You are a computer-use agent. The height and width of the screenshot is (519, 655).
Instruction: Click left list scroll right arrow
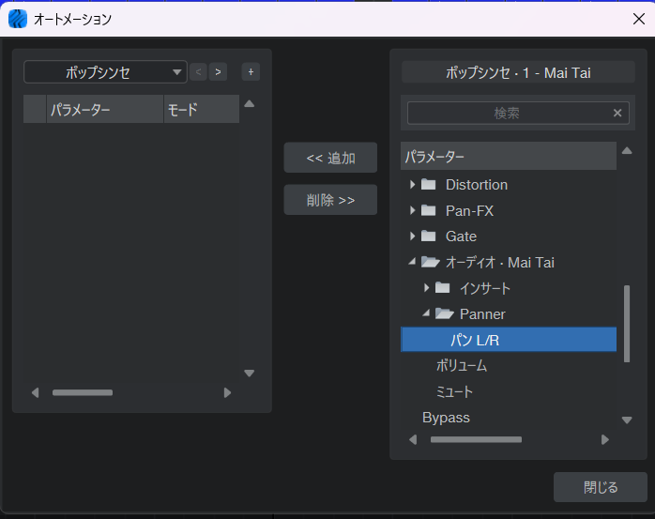[227, 392]
